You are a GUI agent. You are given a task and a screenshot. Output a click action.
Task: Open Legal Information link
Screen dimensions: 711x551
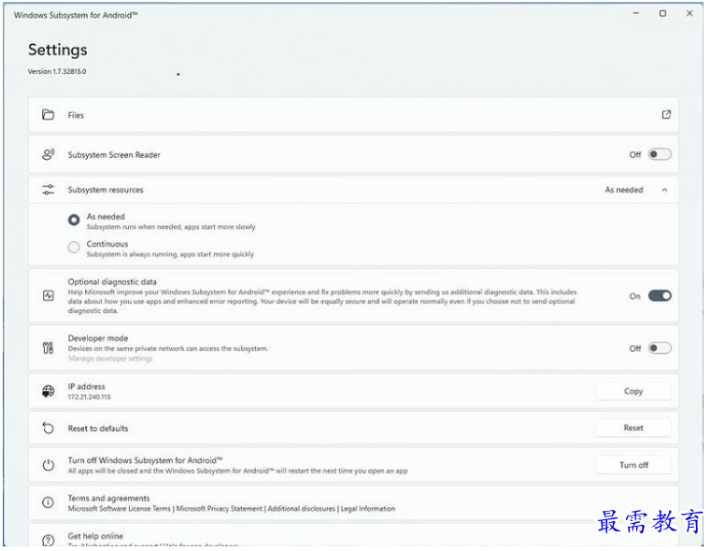pyautogui.click(x=368, y=509)
